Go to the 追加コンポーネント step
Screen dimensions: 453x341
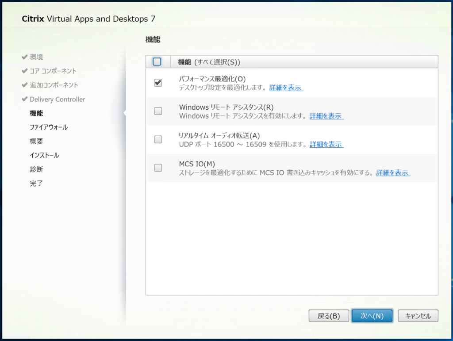54,85
